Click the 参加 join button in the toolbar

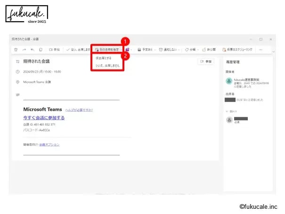click(x=54, y=49)
